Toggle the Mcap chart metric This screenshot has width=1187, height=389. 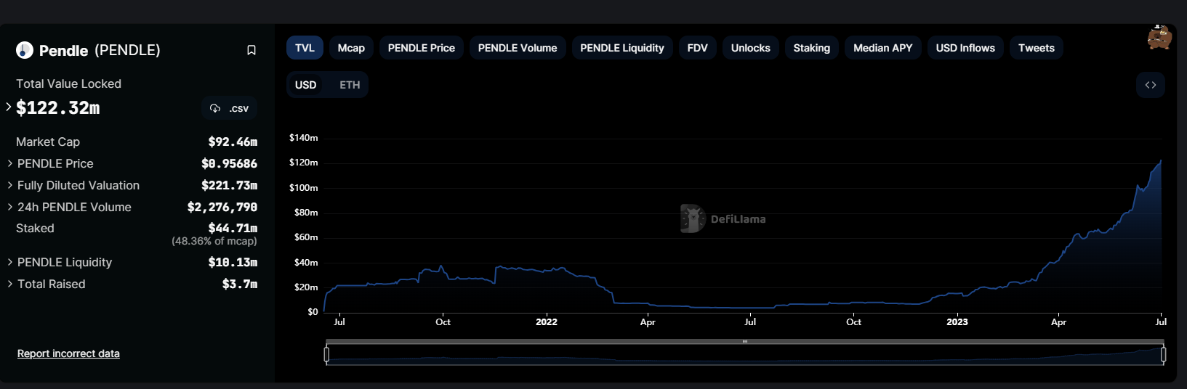[x=351, y=48]
